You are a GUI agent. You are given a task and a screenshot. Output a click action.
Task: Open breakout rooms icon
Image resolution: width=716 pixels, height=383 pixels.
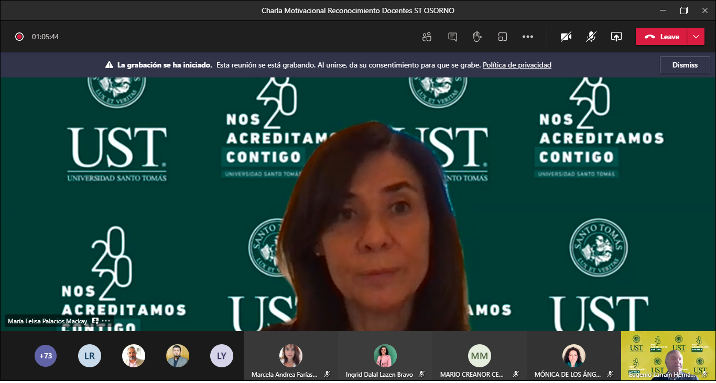(x=503, y=37)
